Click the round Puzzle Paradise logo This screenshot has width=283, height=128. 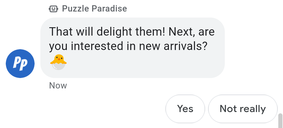(20, 64)
